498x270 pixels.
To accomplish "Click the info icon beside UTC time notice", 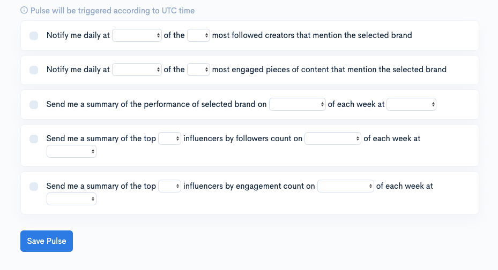I will [x=24, y=11].
